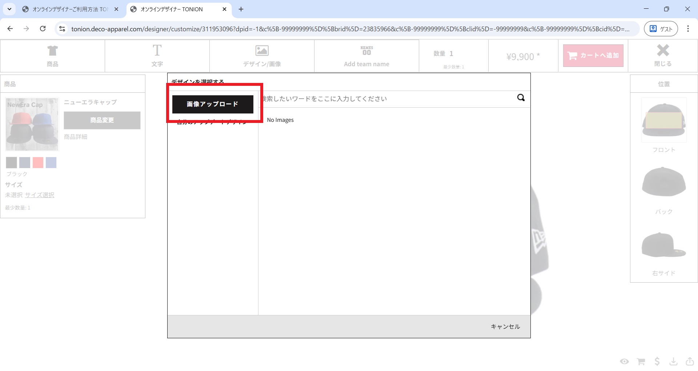This screenshot has width=698, height=371.
Task: Click the search magnifier icon in dialog
Action: click(521, 97)
